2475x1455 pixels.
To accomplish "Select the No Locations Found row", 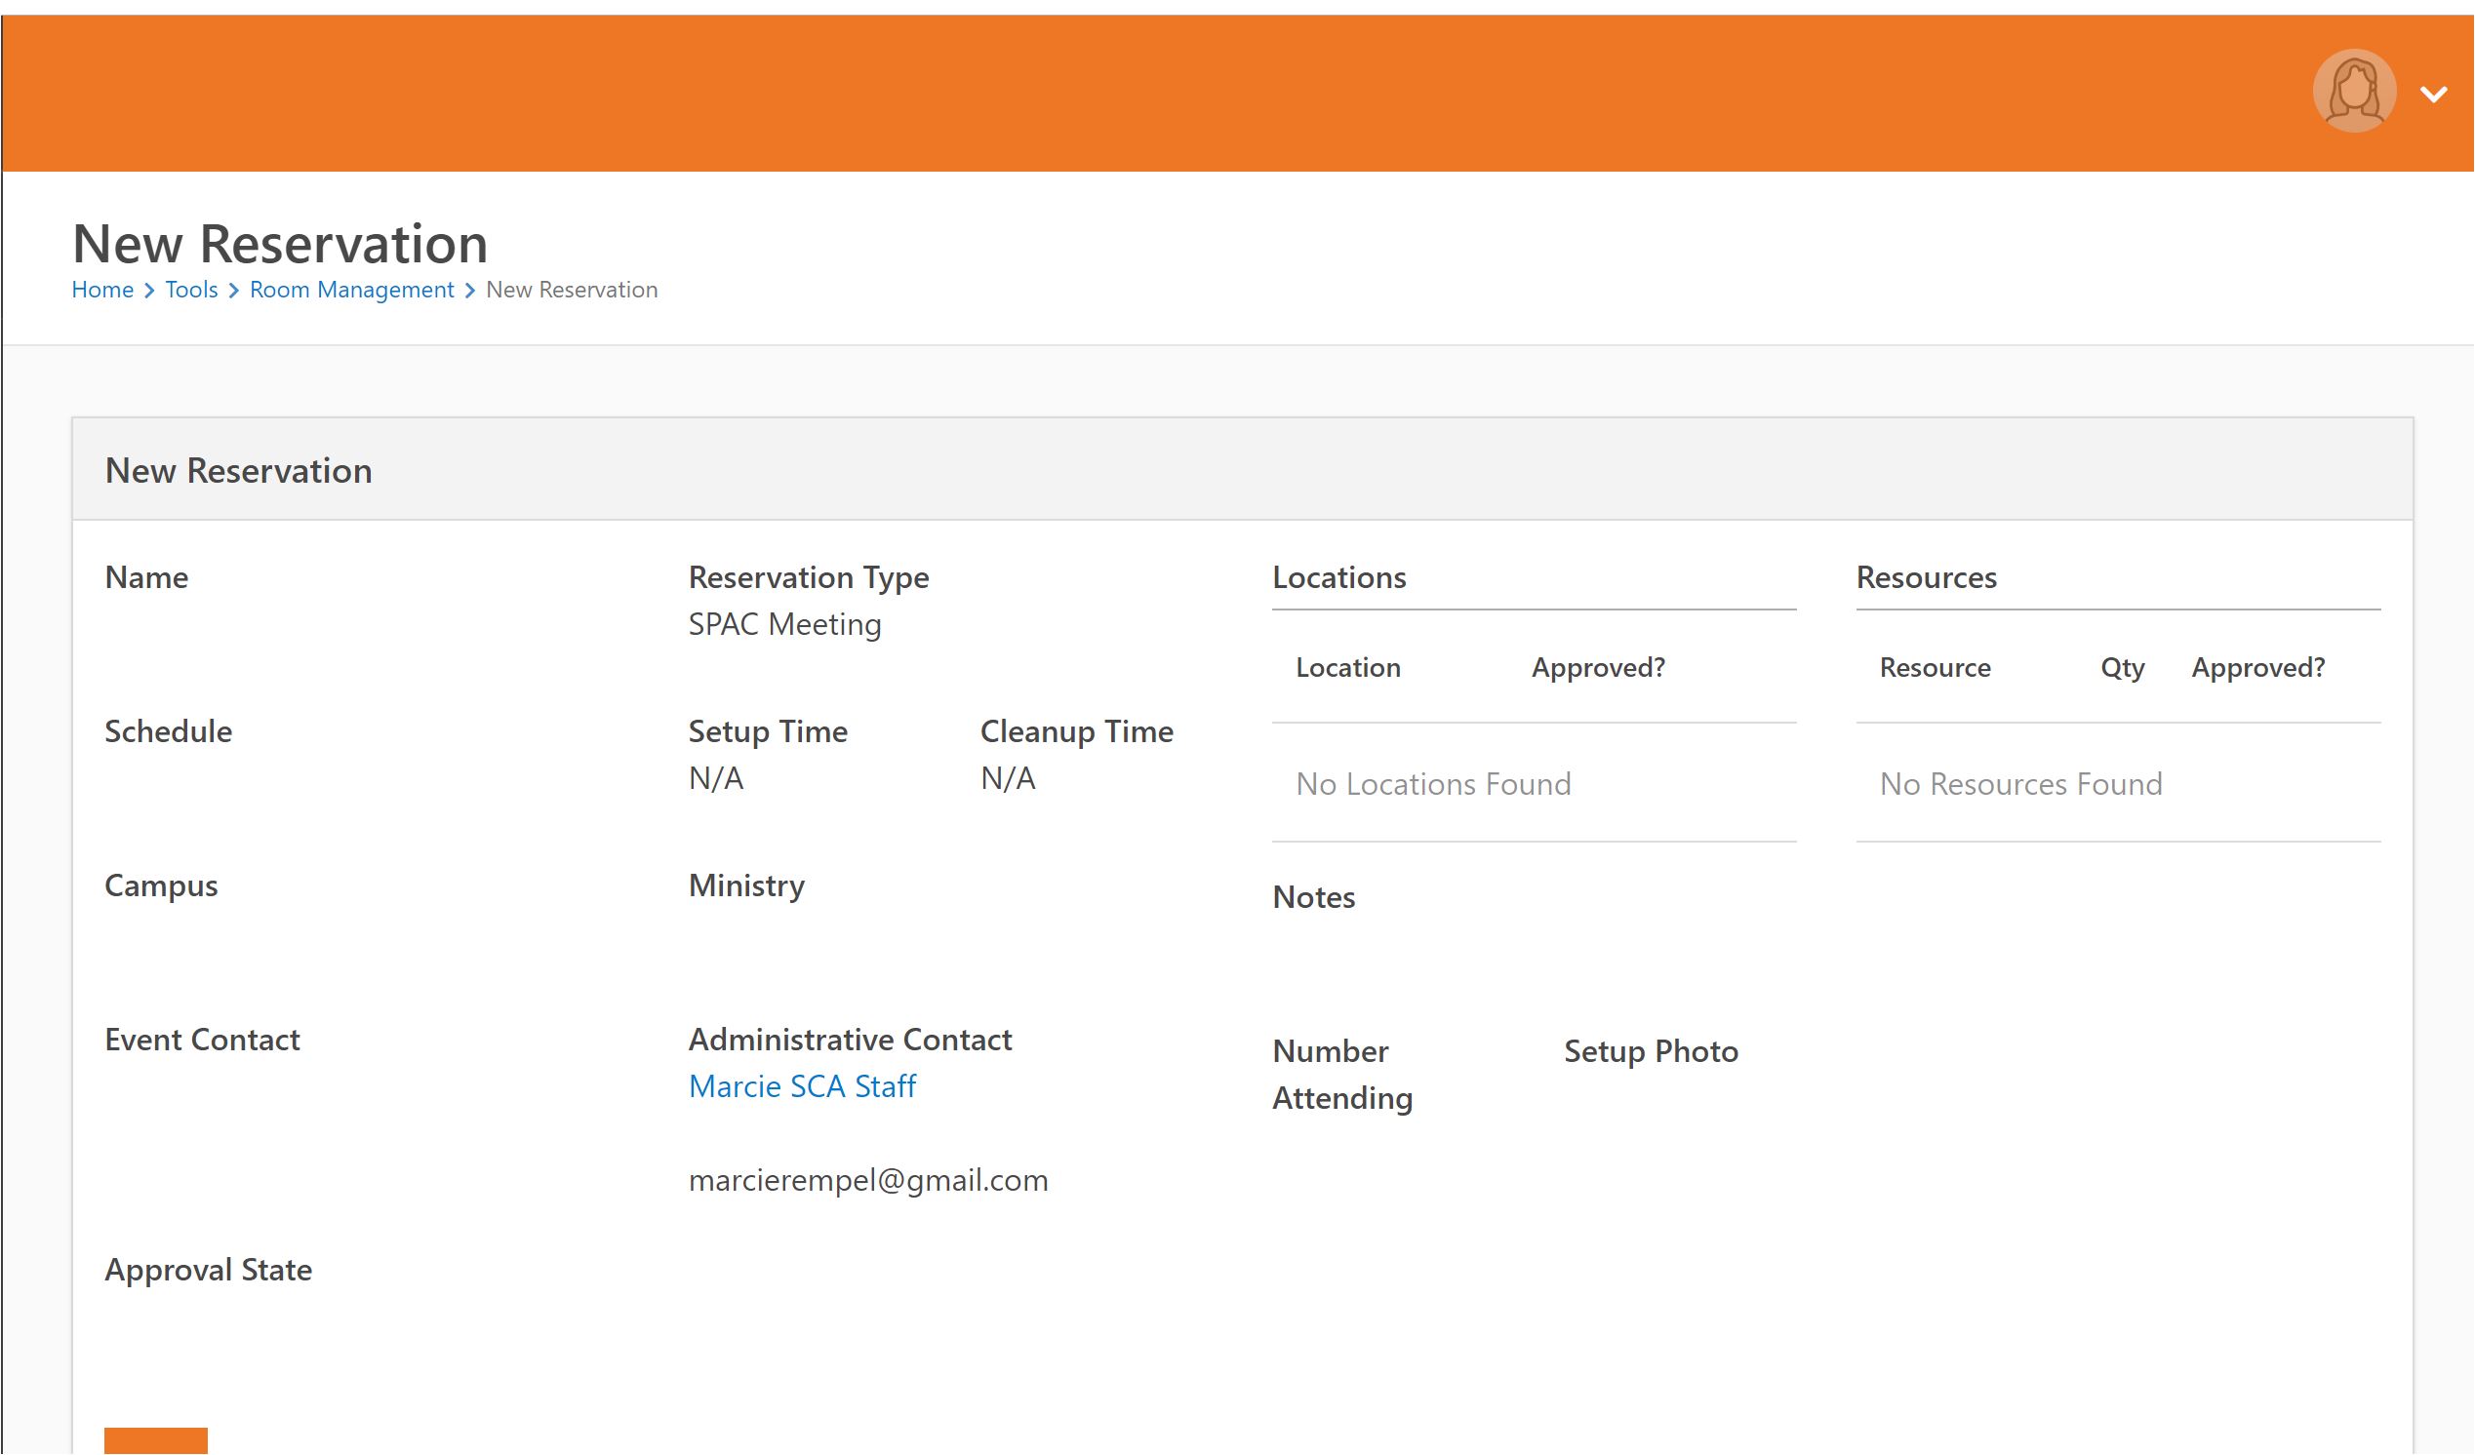I will click(1534, 783).
